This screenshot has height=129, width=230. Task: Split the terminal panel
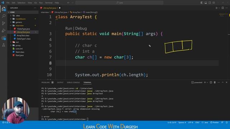[211, 82]
